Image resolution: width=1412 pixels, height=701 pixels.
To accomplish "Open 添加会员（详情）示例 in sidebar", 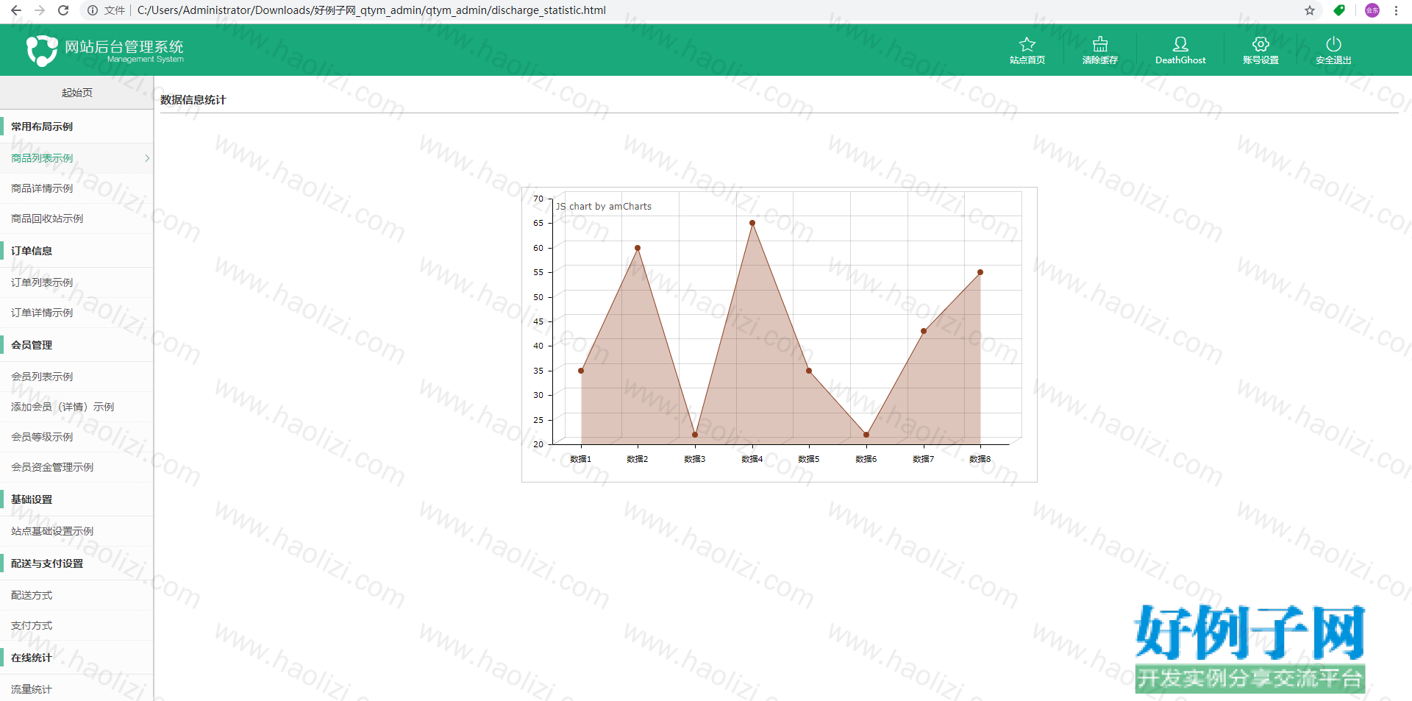I will [76, 407].
